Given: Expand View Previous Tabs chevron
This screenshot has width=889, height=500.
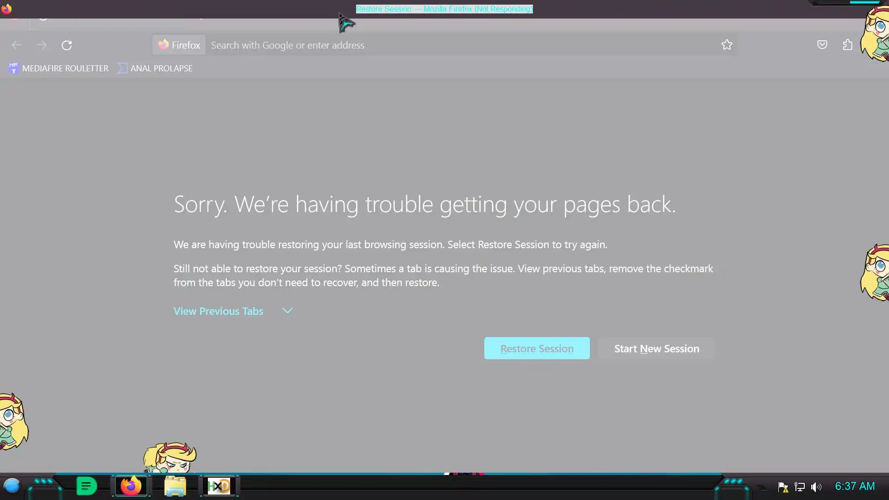Looking at the screenshot, I should point(287,311).
